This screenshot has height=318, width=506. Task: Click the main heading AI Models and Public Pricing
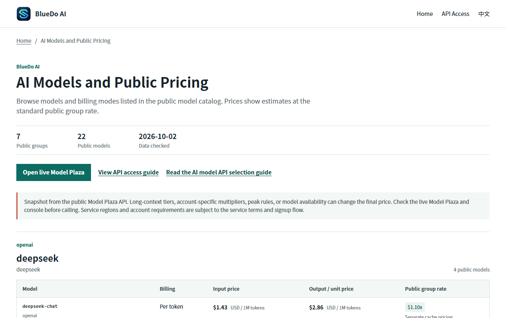[x=112, y=82]
